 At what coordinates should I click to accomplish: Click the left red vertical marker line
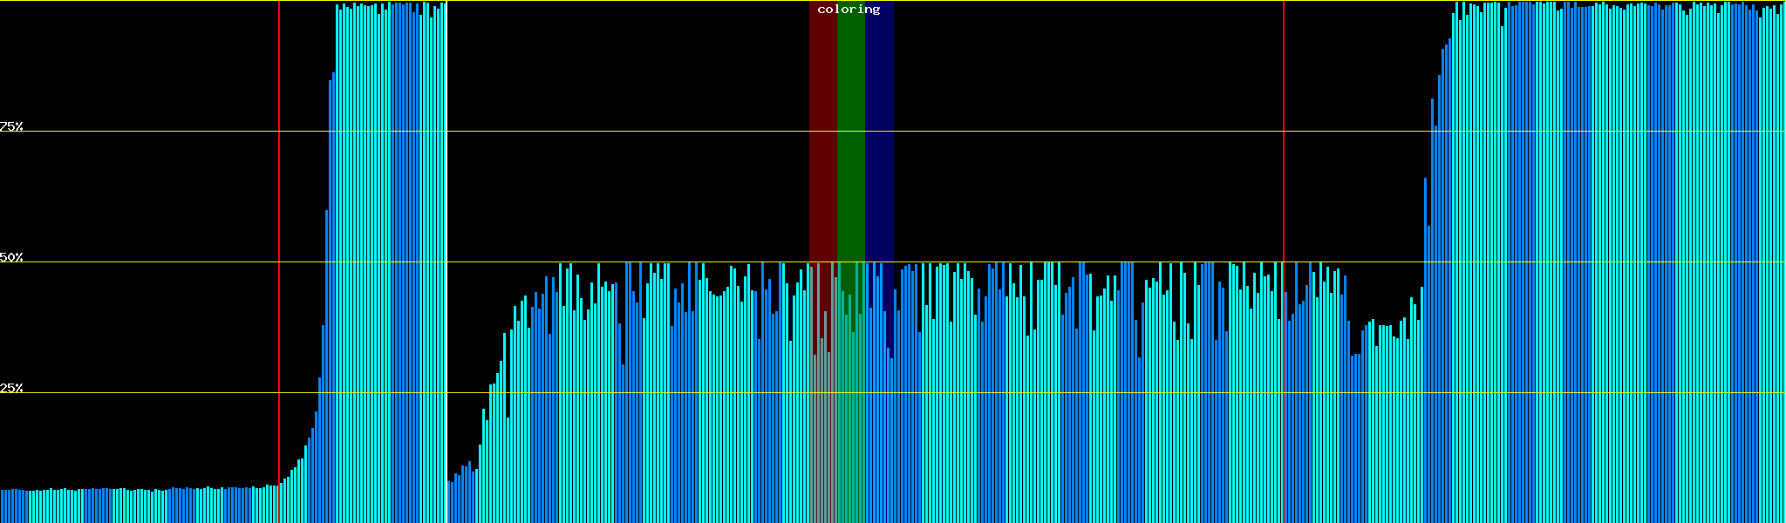pos(279,218)
